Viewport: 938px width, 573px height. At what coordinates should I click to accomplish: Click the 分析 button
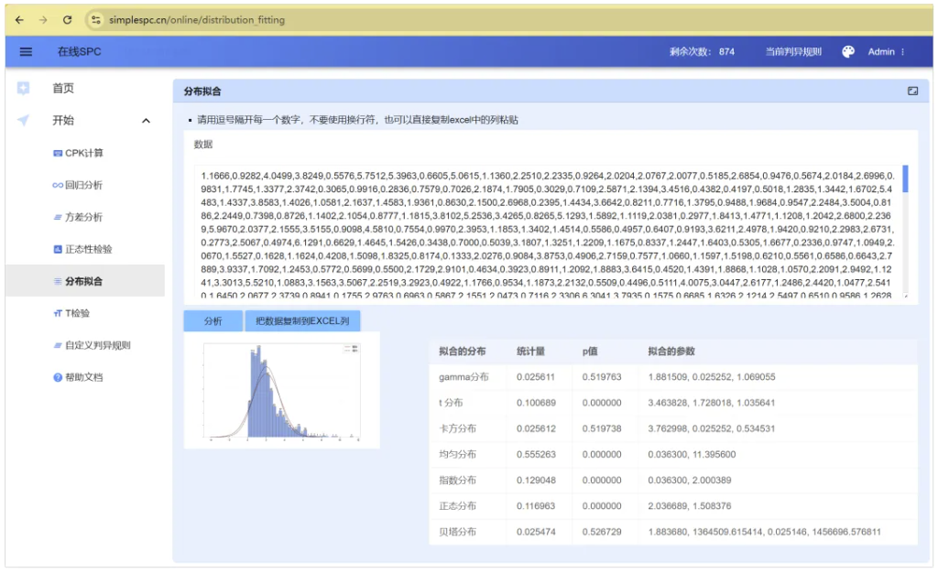coord(213,321)
